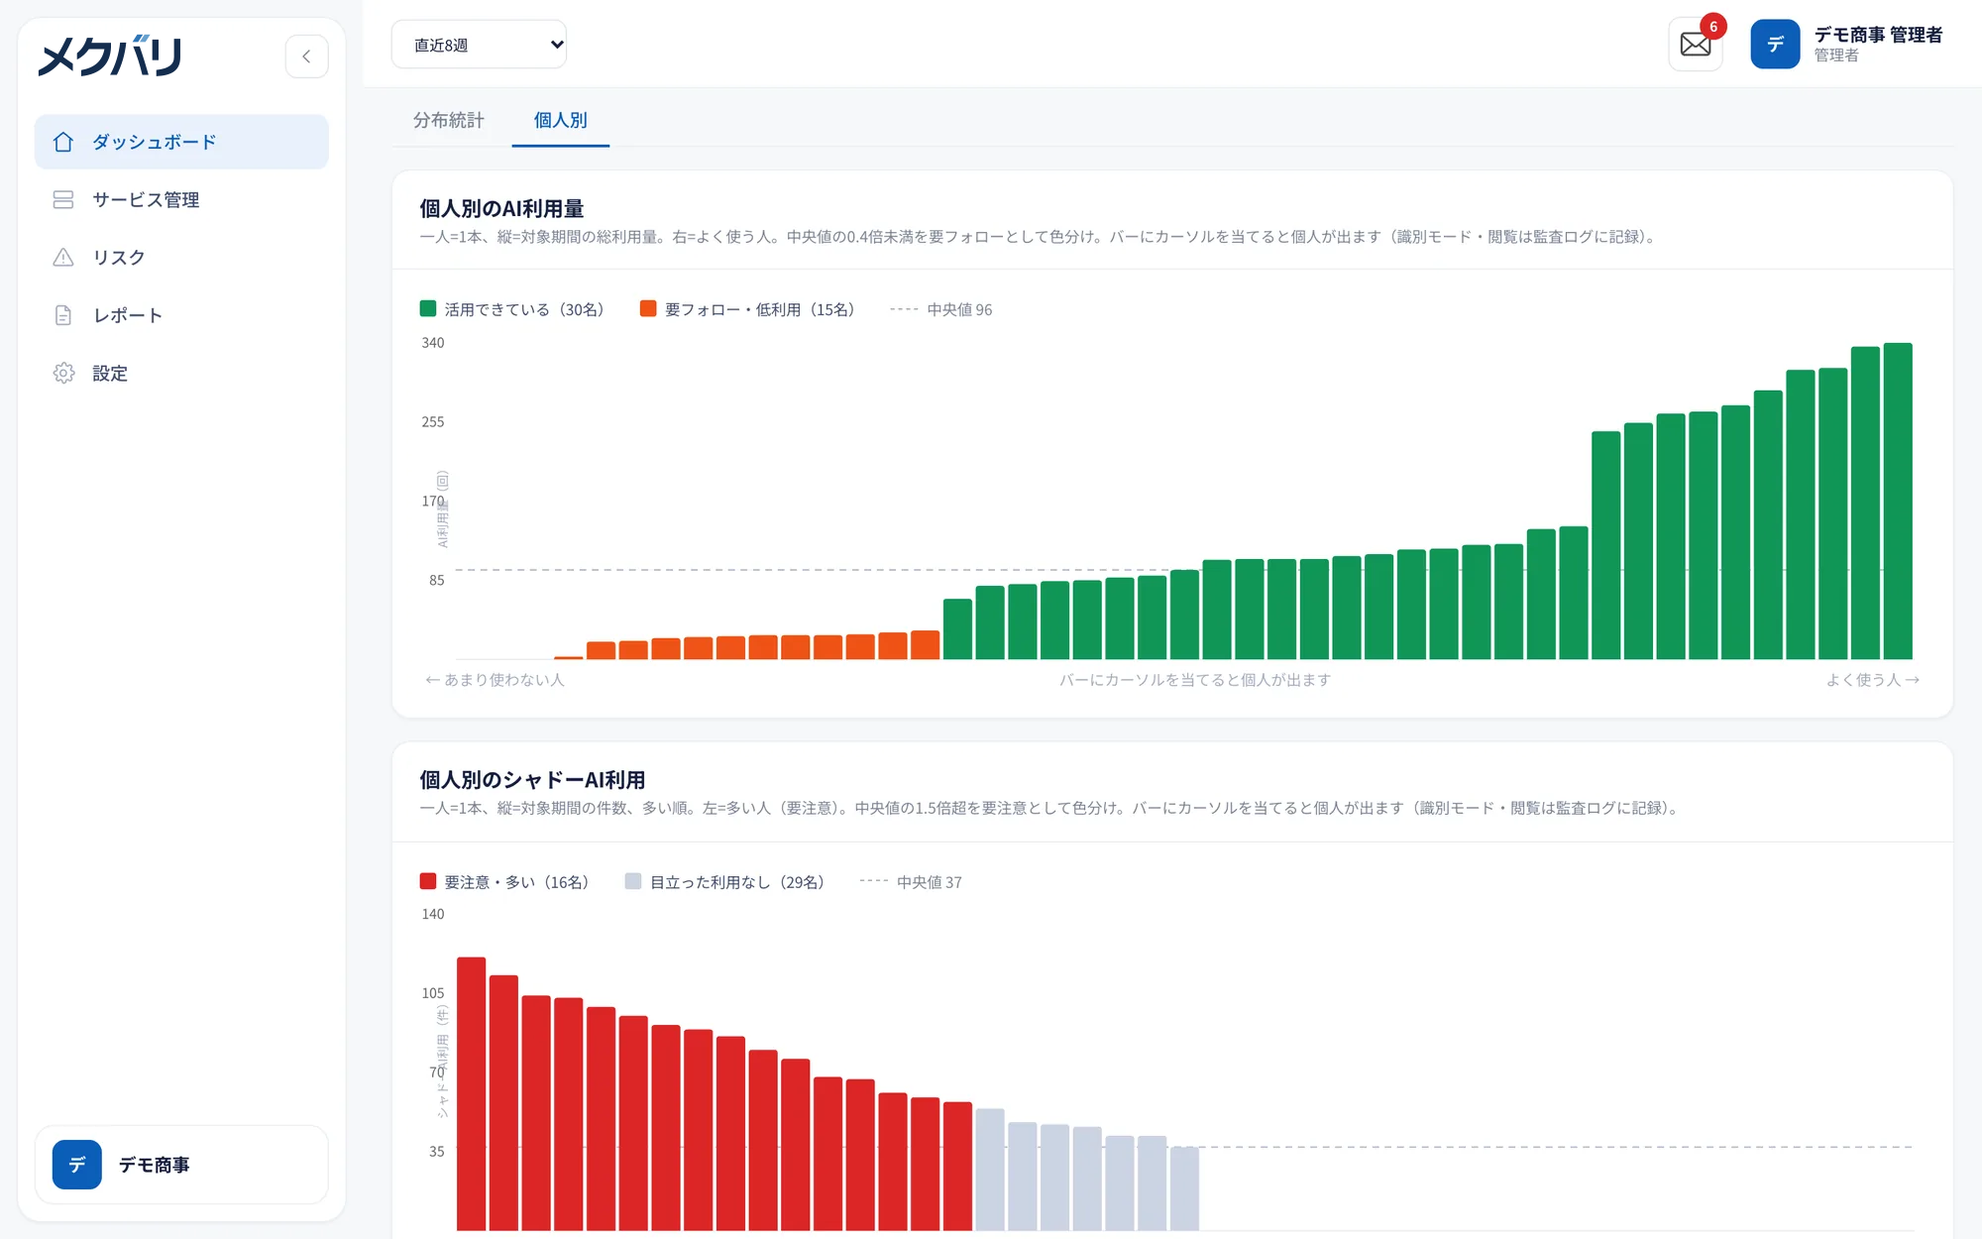Click the リスク warning triangle icon
This screenshot has width=1982, height=1239.
point(63,258)
